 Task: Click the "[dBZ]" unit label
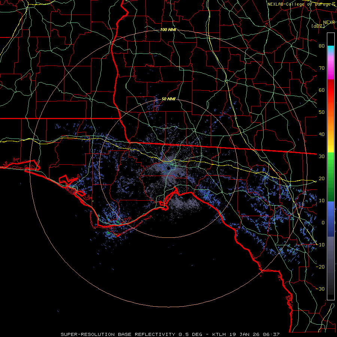click(x=318, y=26)
